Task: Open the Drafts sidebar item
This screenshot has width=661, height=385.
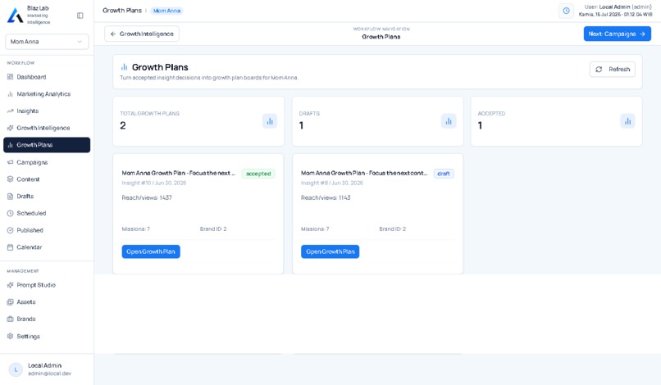Action: pos(47,197)
